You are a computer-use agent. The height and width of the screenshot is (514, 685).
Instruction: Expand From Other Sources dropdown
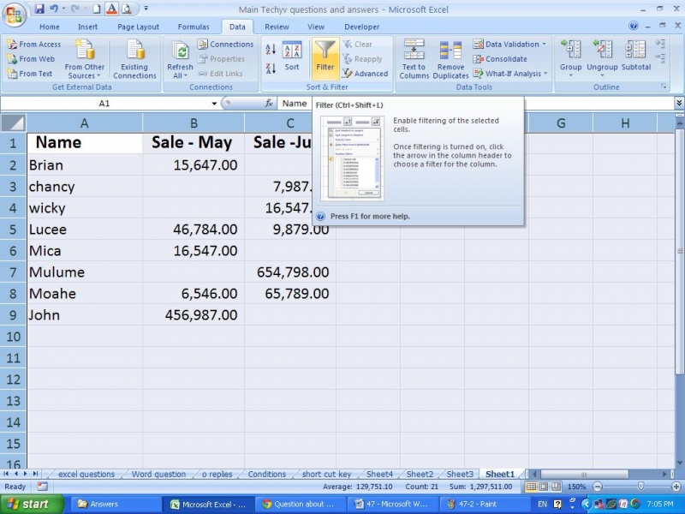[x=85, y=76]
